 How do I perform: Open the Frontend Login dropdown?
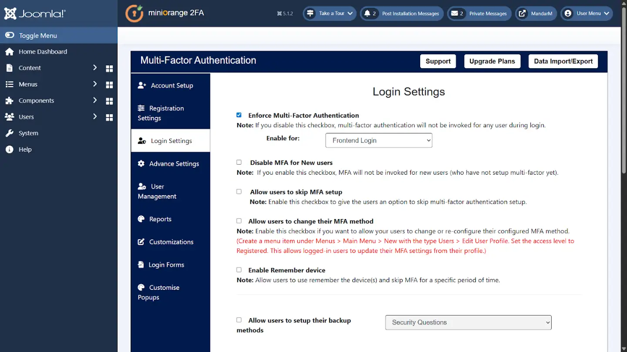[379, 140]
